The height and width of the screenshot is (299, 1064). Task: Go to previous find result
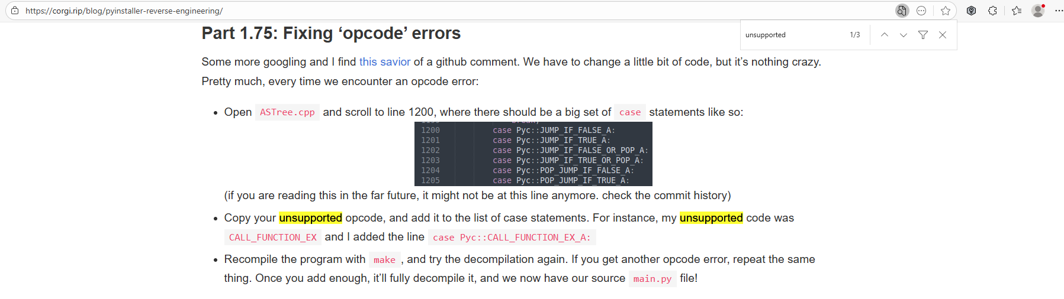click(x=885, y=35)
